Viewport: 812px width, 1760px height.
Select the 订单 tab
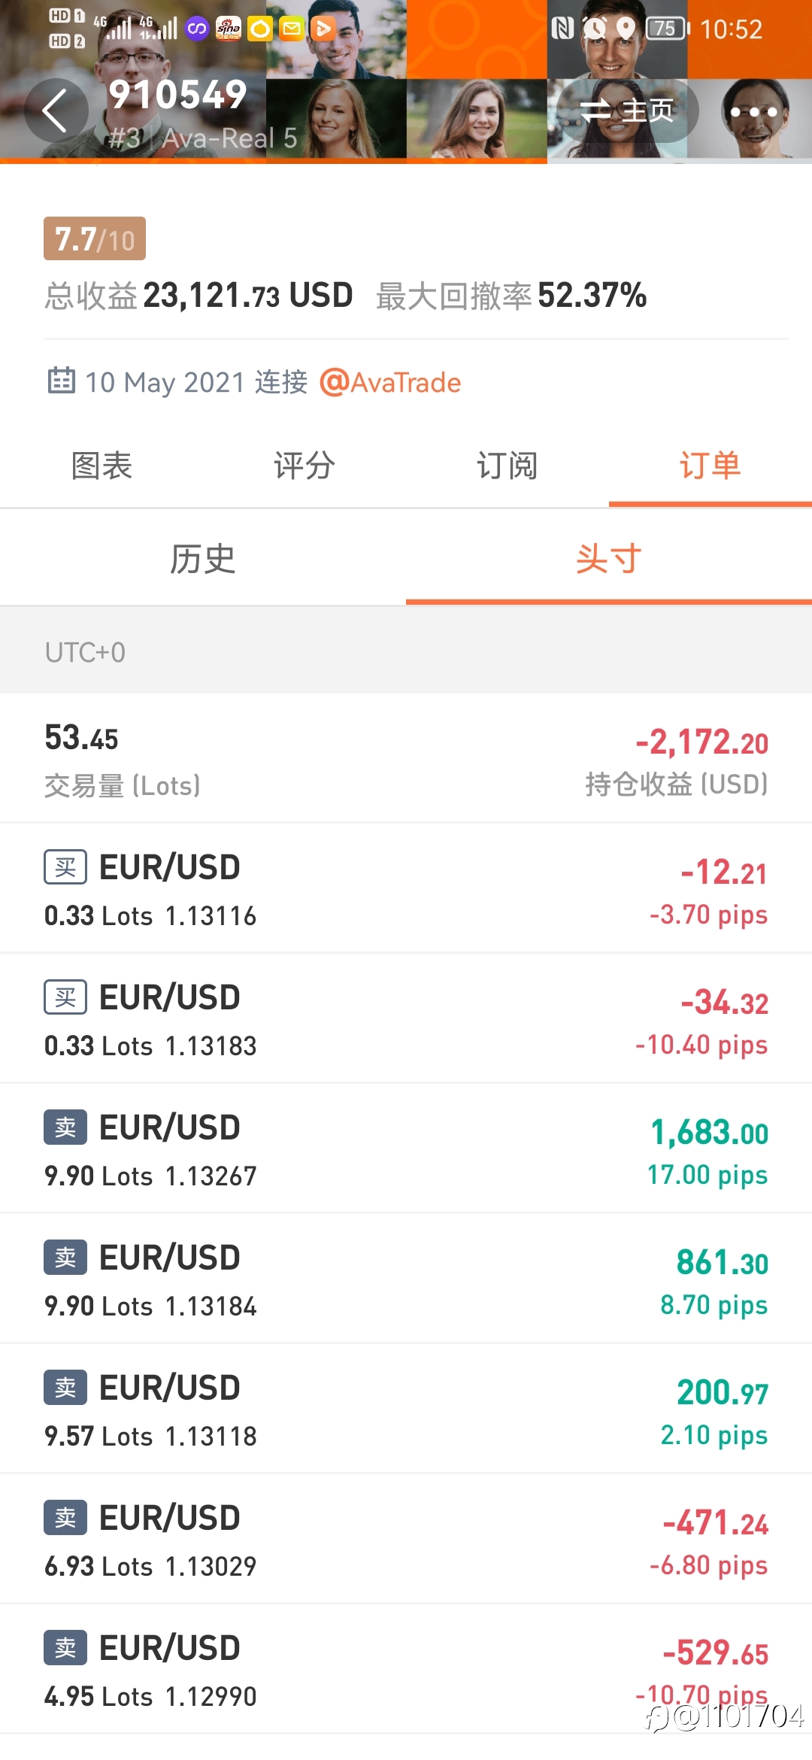coord(710,466)
